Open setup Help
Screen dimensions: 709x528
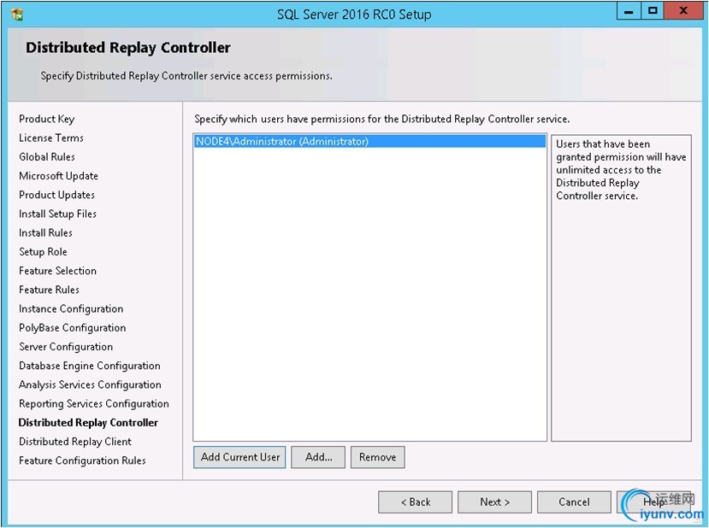tap(653, 502)
